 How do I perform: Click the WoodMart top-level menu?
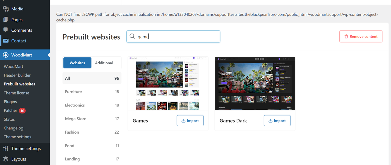pos(25,55)
